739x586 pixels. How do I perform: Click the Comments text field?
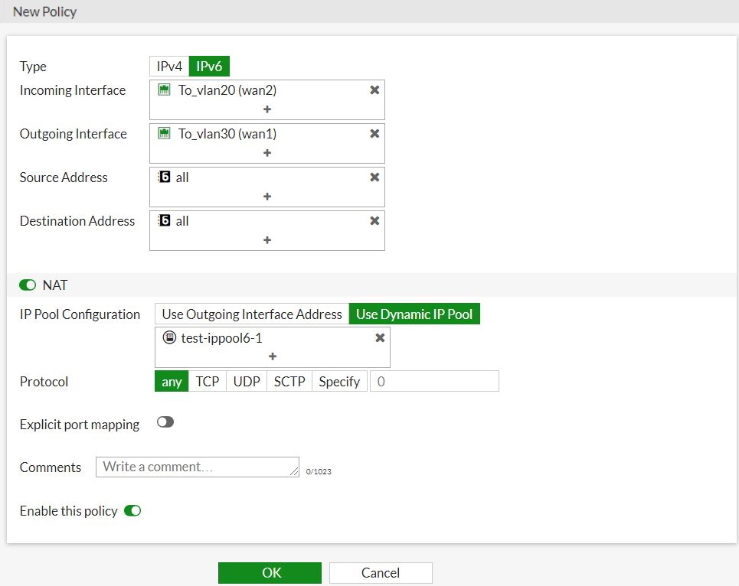pyautogui.click(x=197, y=467)
